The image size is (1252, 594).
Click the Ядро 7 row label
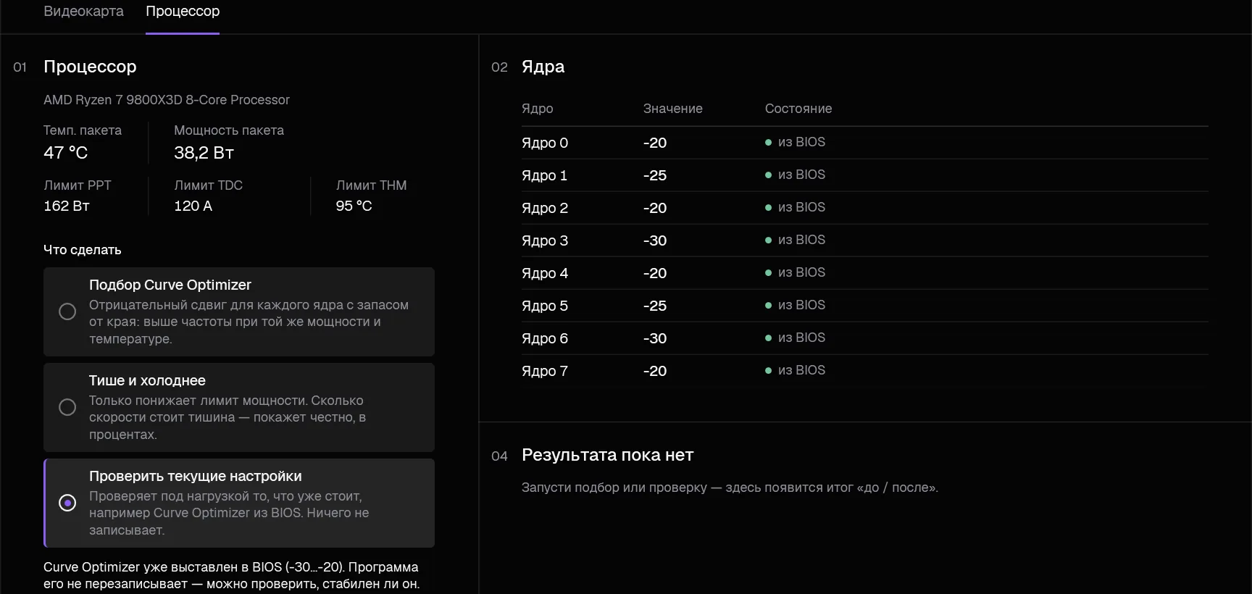click(545, 371)
